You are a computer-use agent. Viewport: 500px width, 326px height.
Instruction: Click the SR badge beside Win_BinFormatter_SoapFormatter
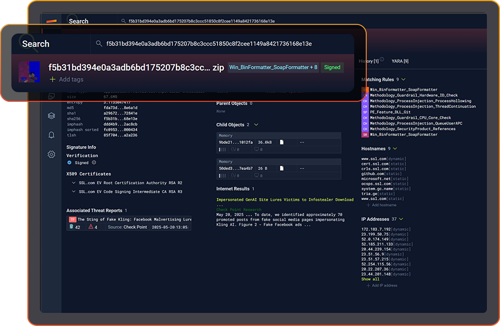tap(365, 134)
